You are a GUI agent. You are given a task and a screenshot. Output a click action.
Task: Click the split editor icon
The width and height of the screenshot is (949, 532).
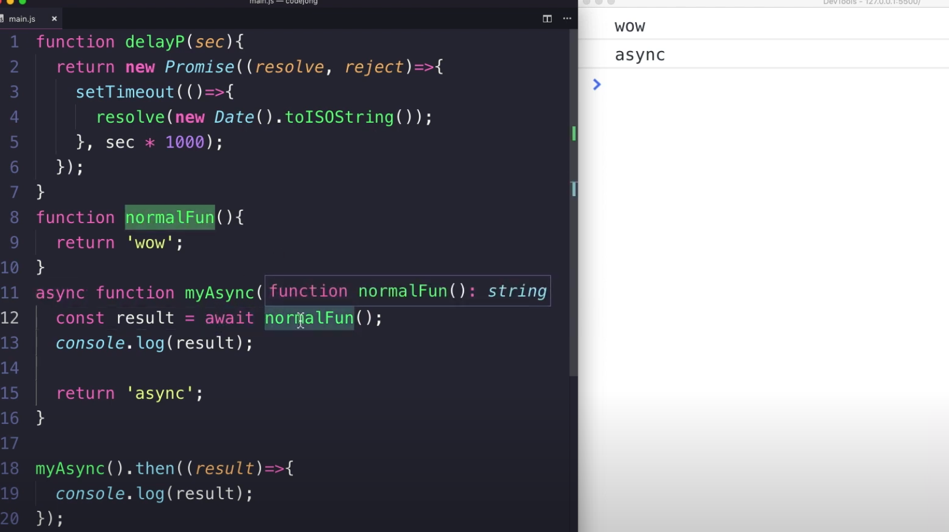[547, 19]
